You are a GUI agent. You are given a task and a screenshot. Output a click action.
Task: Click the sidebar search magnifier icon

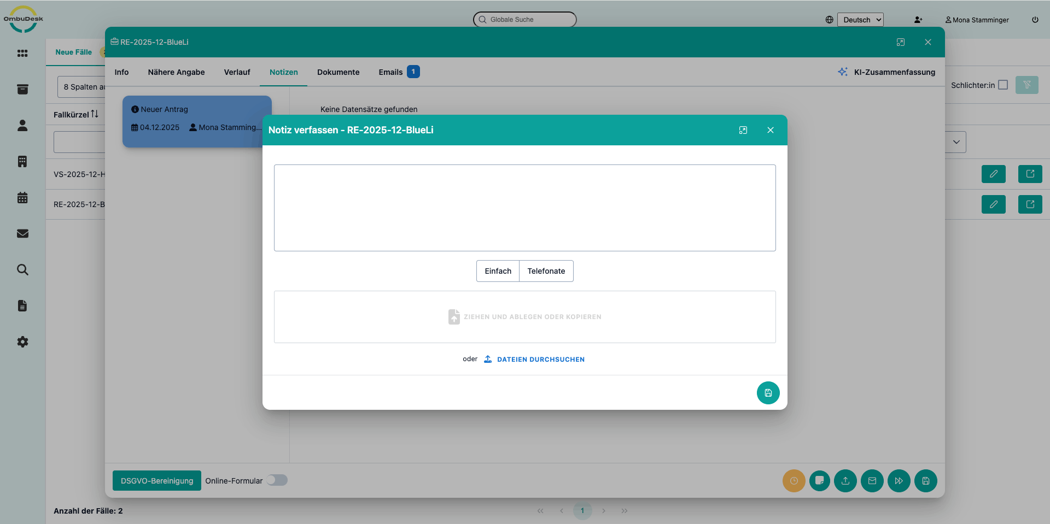(22, 270)
